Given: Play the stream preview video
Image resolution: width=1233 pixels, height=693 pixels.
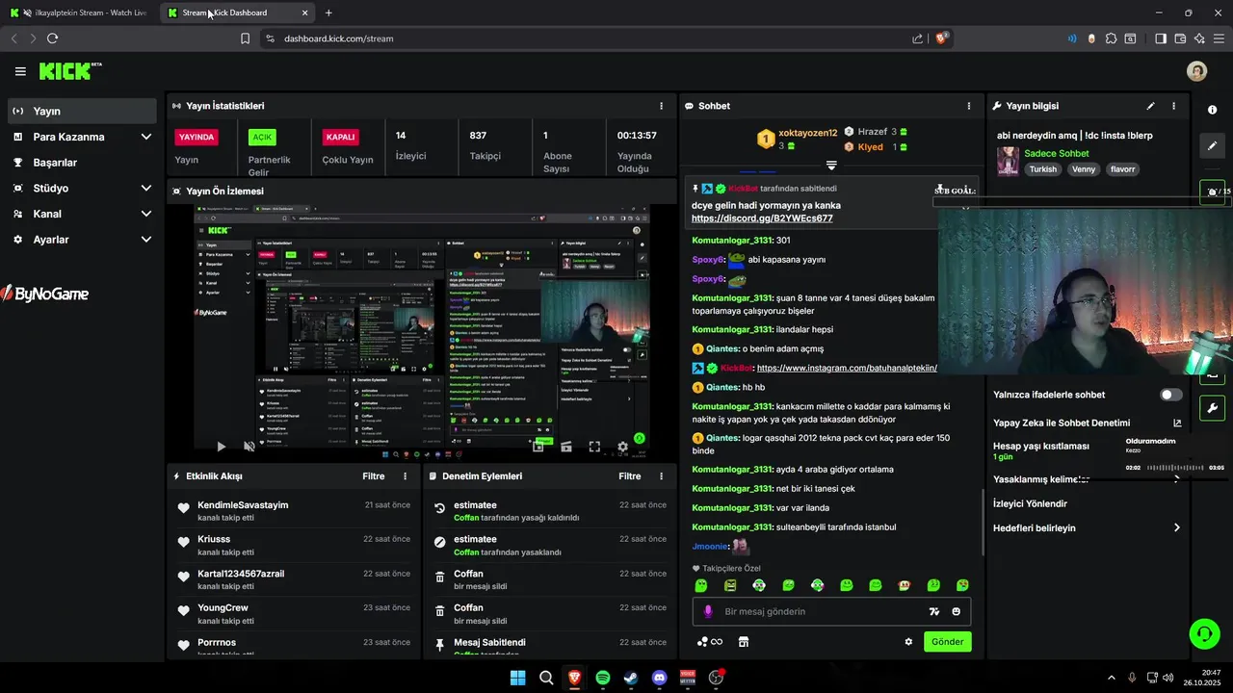Looking at the screenshot, I should point(221,447).
